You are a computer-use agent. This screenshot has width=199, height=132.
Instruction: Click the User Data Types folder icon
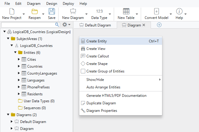point(20,101)
